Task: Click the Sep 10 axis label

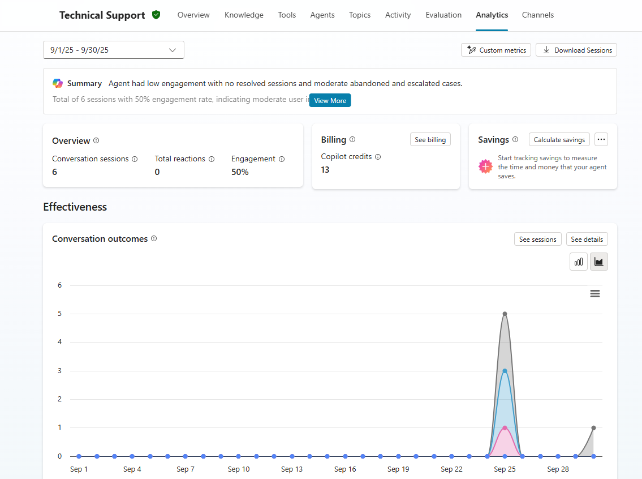Action: tap(239, 469)
